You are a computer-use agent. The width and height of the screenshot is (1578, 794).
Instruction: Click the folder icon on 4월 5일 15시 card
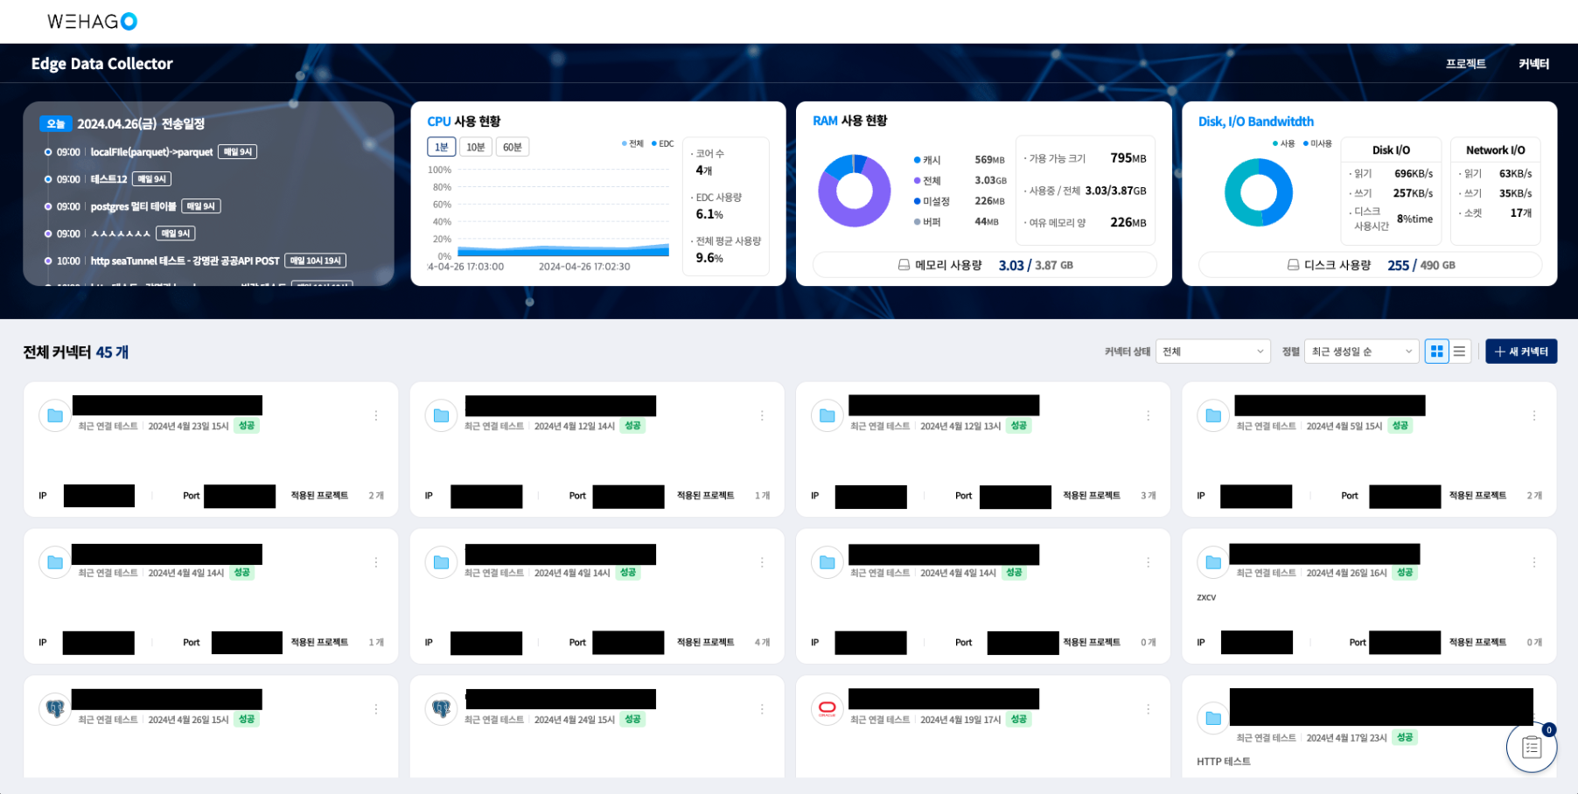point(1213,415)
